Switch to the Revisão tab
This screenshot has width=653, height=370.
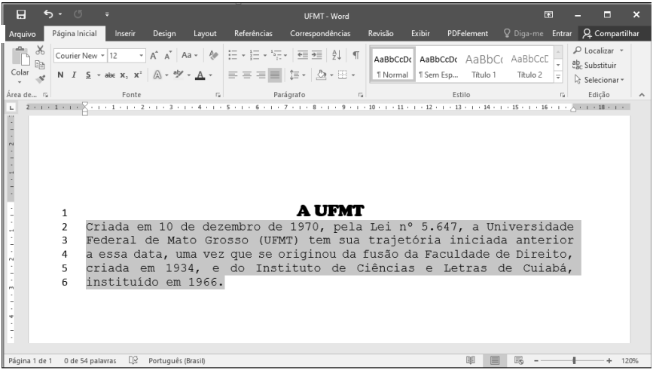tap(380, 33)
